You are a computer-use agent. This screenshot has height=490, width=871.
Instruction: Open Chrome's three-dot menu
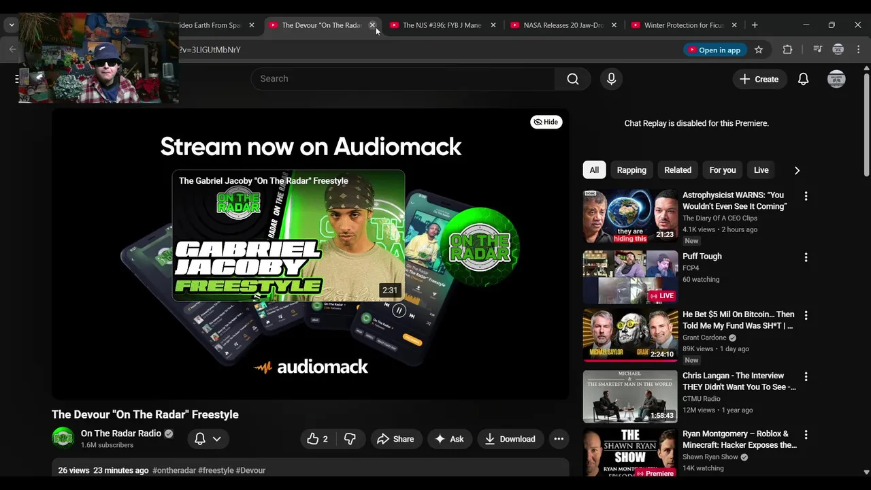858,50
